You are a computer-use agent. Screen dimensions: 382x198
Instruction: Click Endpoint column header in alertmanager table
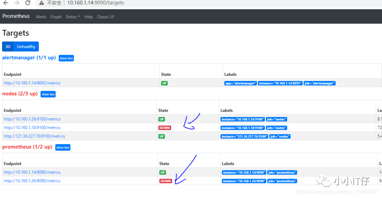pyautogui.click(x=12, y=74)
